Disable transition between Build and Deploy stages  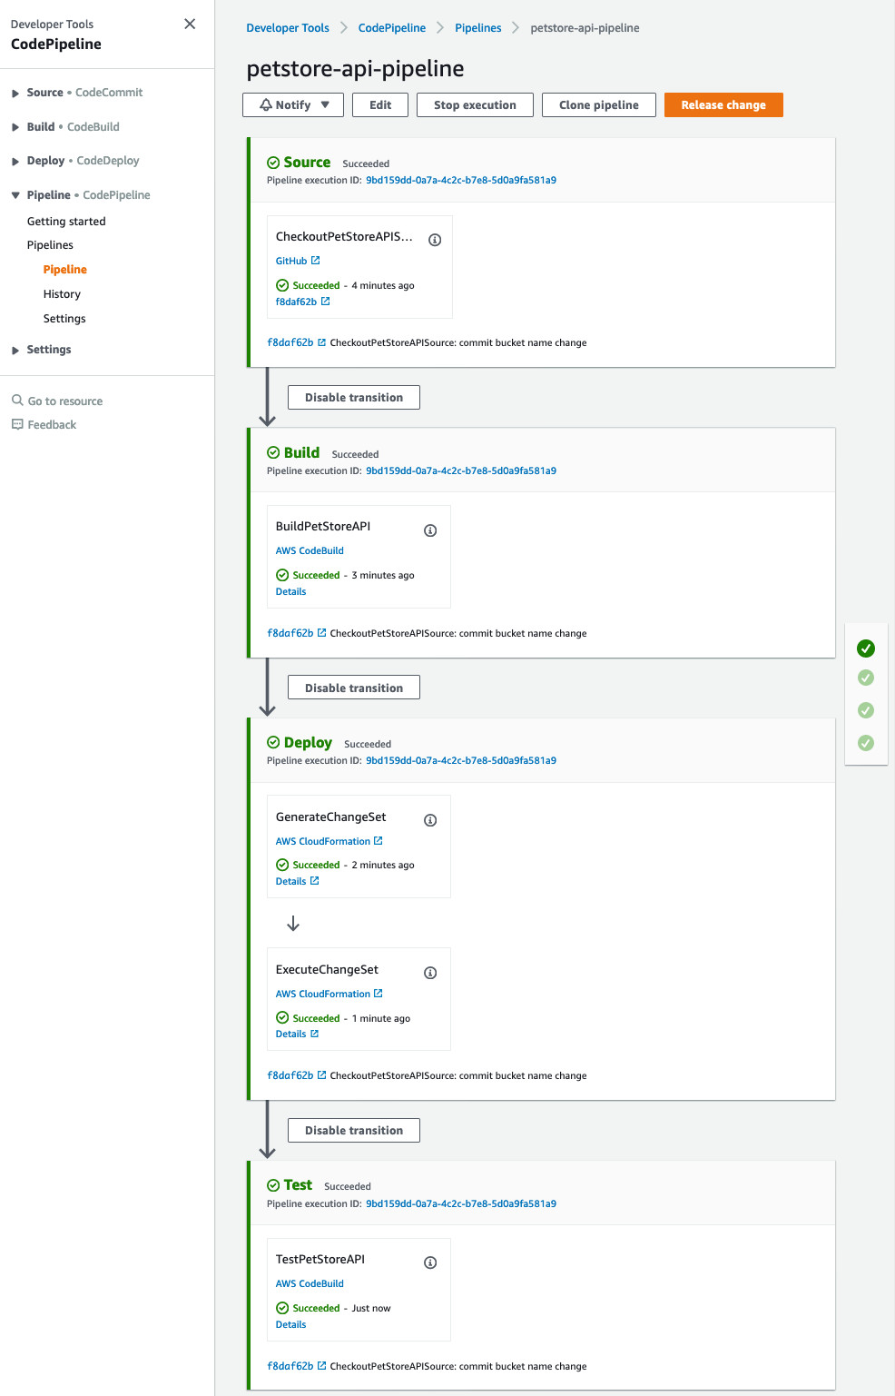353,687
